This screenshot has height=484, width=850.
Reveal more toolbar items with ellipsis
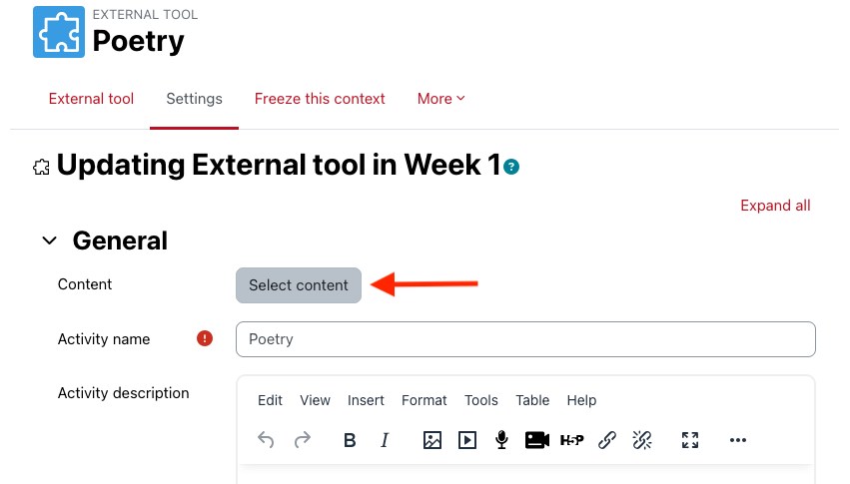[x=738, y=440]
